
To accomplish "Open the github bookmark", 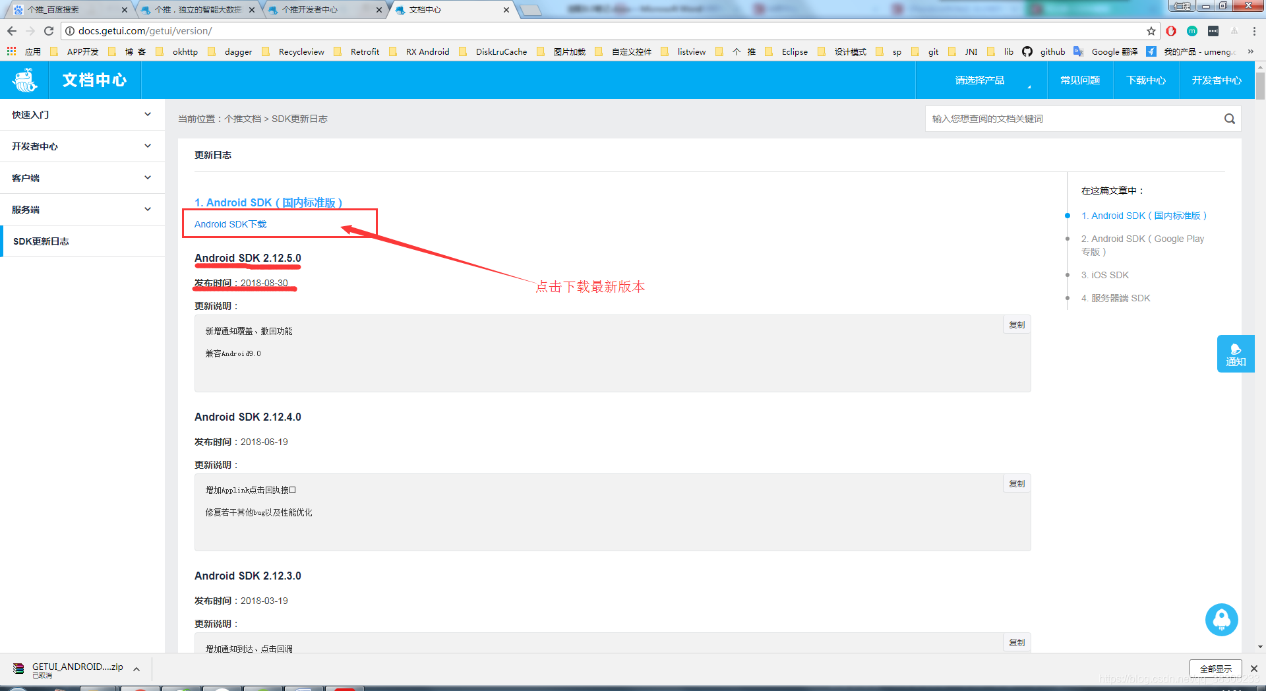I will 1044,51.
